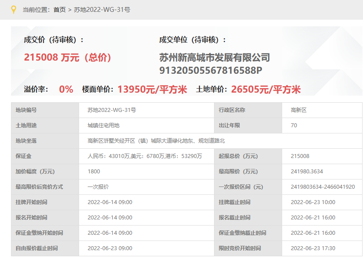363x262 pixels.
Task: Select company name 苏州新高城市发展有限公司
Action: pos(214,57)
